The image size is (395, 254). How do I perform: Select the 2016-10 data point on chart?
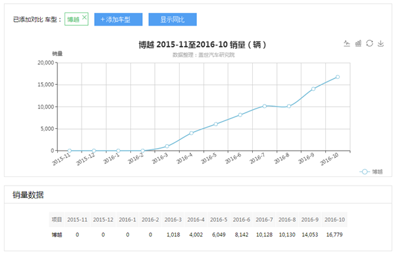[x=338, y=77]
